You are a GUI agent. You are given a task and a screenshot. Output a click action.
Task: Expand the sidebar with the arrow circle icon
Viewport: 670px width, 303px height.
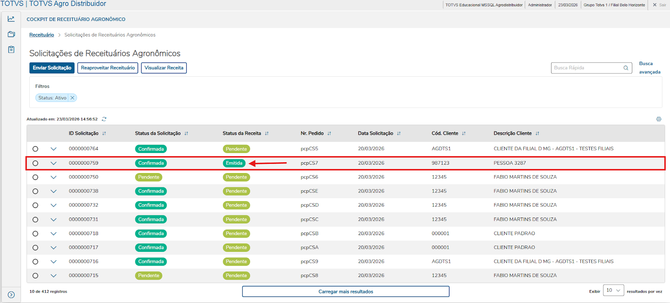tap(11, 295)
